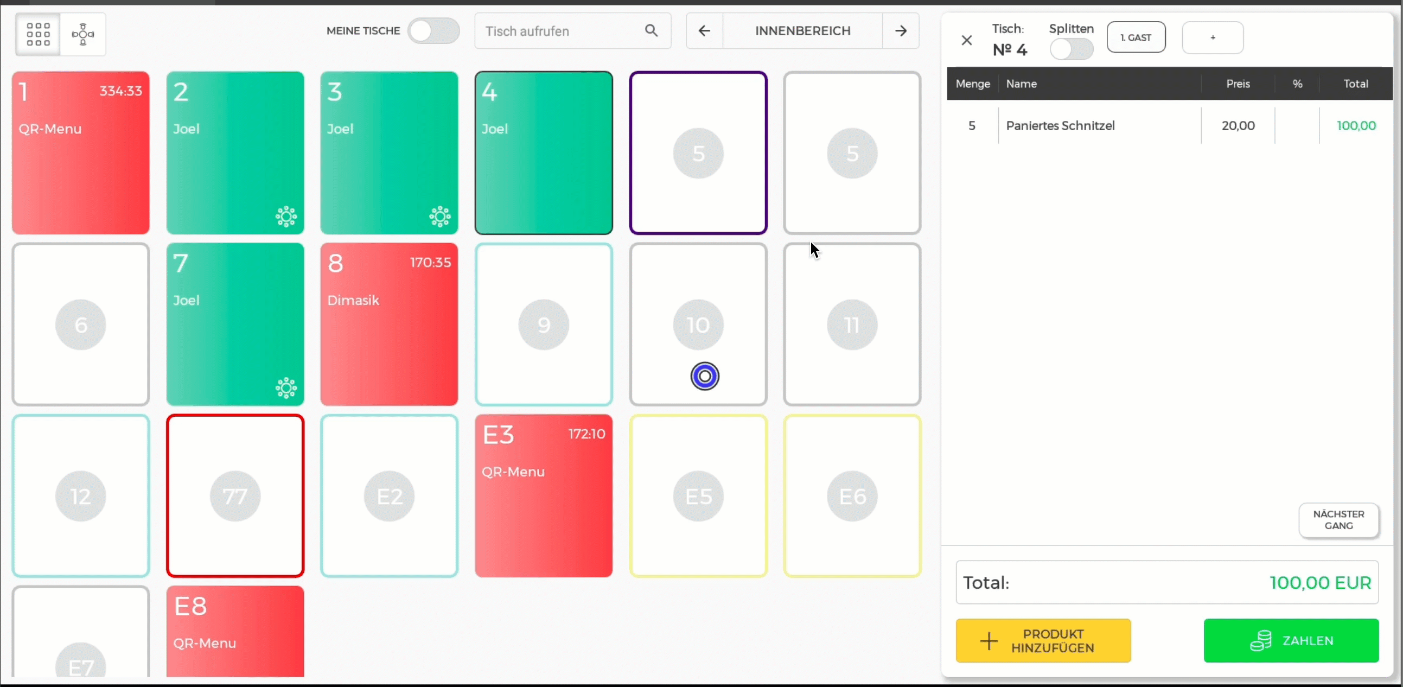Go to next area with right arrow
This screenshot has height=687, width=1403.
(x=901, y=31)
